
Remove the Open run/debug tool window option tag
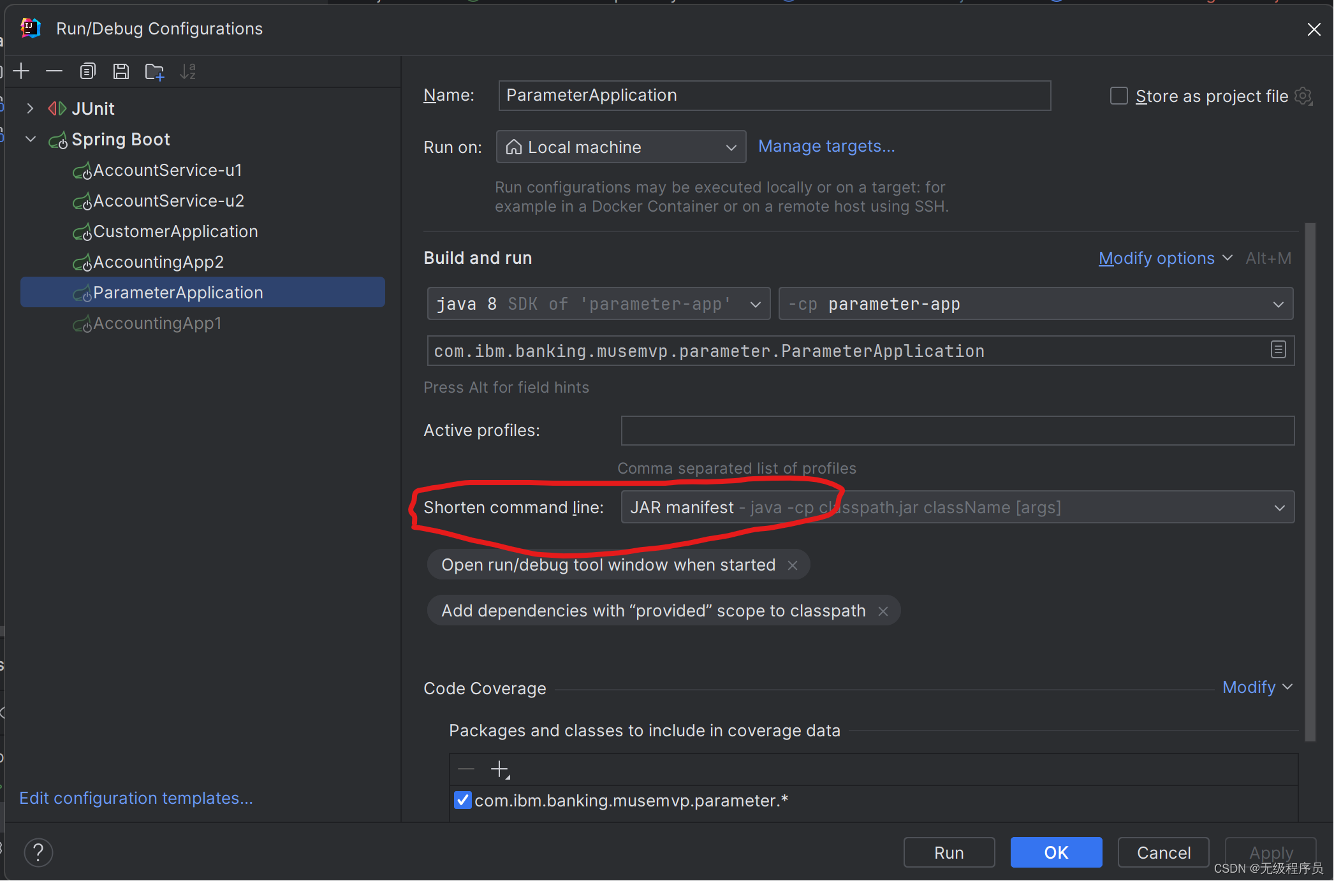[793, 565]
